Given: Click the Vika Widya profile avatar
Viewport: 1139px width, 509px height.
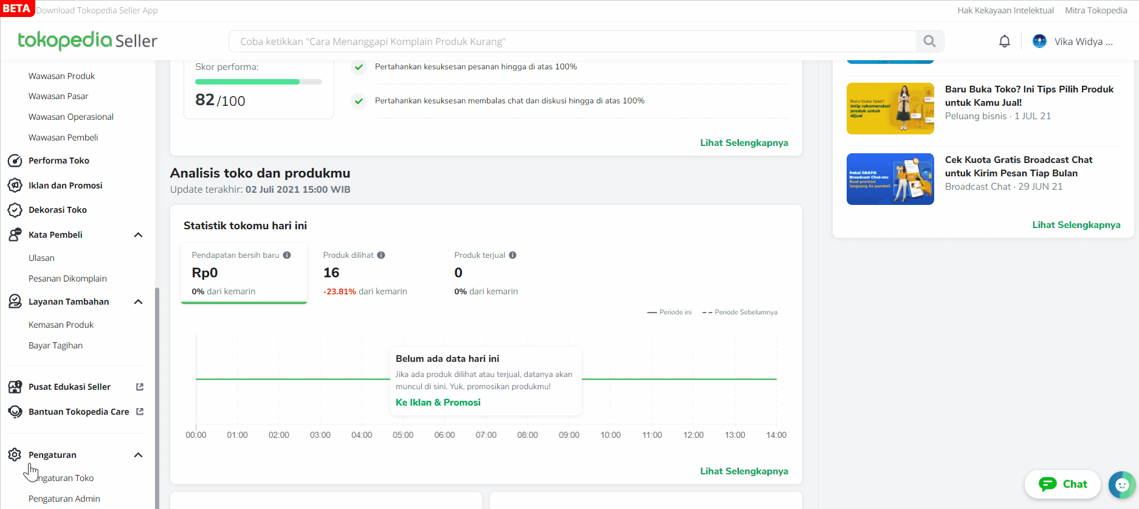Looking at the screenshot, I should [1039, 41].
